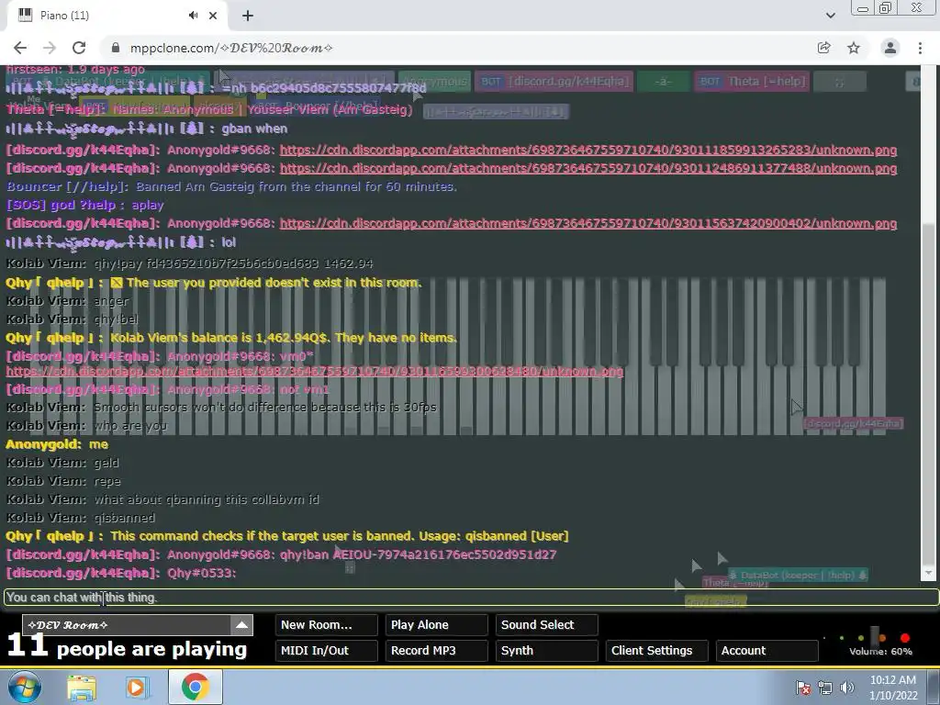Open the Chrome three-dot menu
This screenshot has height=705, width=940.
pyautogui.click(x=920, y=48)
